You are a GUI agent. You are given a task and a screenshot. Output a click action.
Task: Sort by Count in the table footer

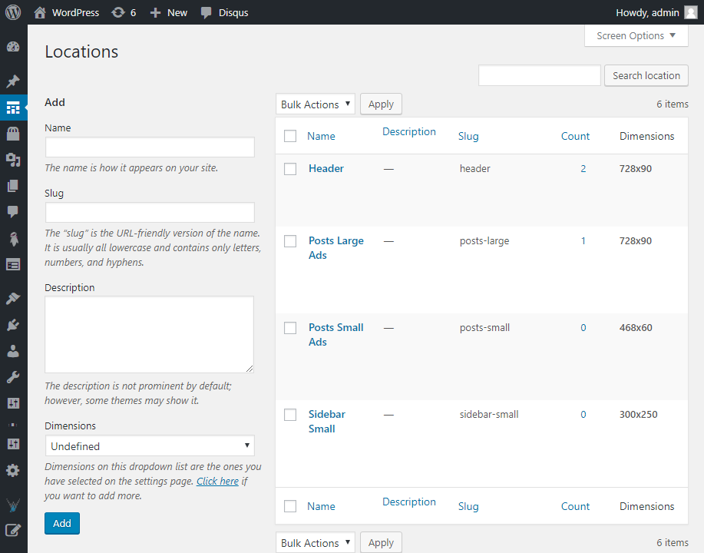[x=575, y=506]
